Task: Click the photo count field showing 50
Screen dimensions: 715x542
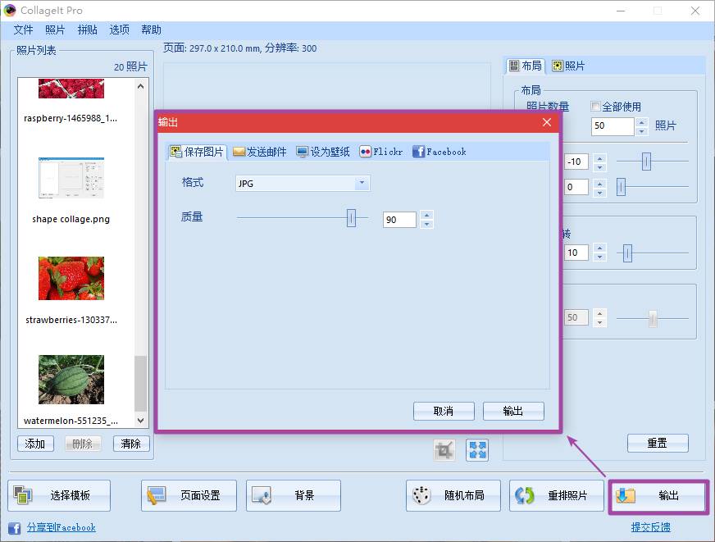Action: pyautogui.click(x=613, y=125)
